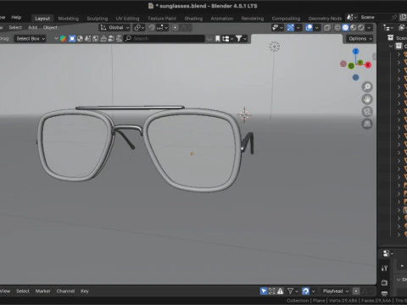Toggle X-ray mode
Image resolution: width=407 pixels, height=305 pixels.
tap(327, 27)
